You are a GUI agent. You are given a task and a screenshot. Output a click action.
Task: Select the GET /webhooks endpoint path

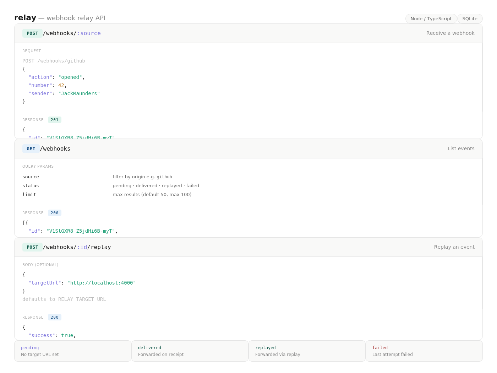coord(55,149)
